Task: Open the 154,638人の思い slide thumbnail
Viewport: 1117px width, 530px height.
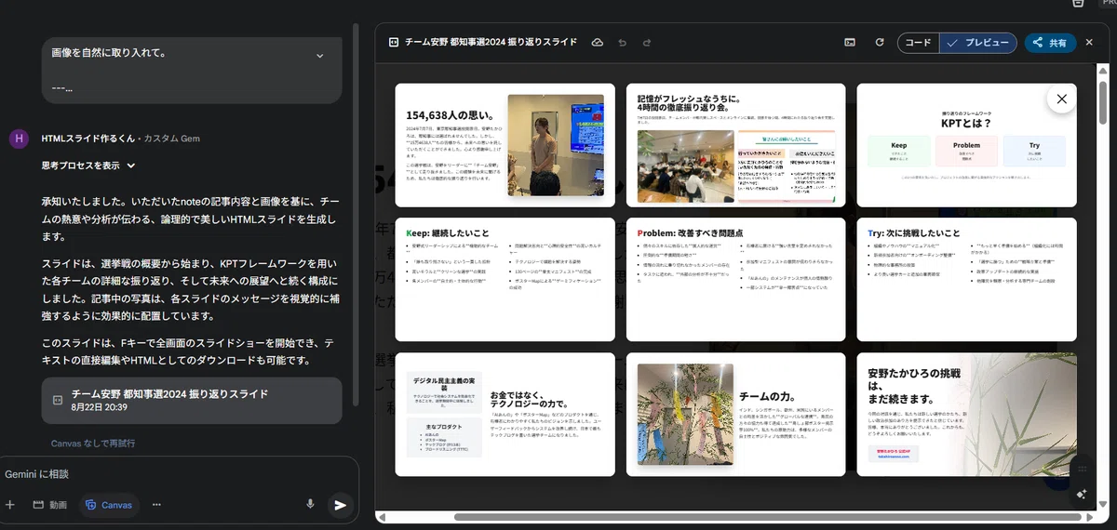Action: point(505,145)
